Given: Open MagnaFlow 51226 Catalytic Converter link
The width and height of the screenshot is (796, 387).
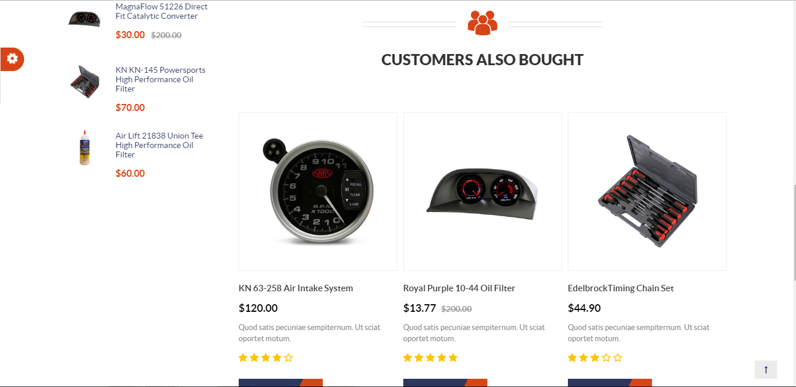Looking at the screenshot, I should (162, 11).
